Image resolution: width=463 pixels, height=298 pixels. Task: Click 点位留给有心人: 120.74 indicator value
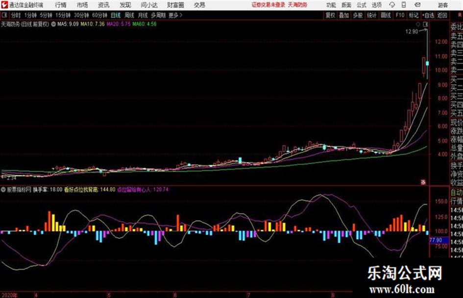click(143, 189)
